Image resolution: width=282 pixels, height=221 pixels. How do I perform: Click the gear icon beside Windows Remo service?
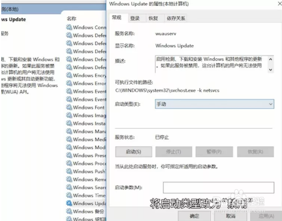click(x=69, y=179)
